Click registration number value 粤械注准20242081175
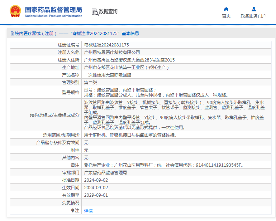 coord(106,45)
